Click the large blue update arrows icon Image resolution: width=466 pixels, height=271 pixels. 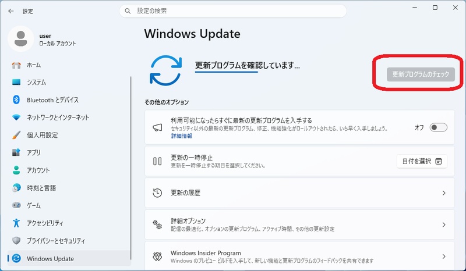pyautogui.click(x=165, y=70)
